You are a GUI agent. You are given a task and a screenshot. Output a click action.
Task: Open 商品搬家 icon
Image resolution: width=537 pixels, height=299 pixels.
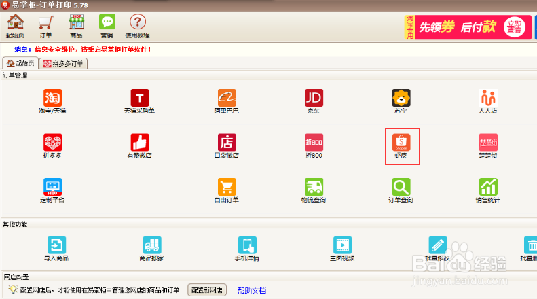151,249
